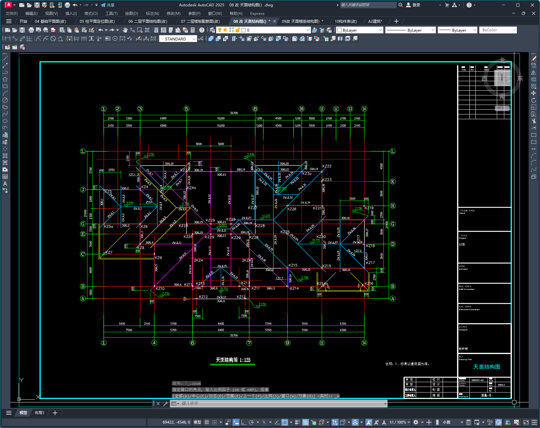Image resolution: width=540 pixels, height=428 pixels.
Task: Toggle annotation visibility in status bar
Action: (x=369, y=422)
